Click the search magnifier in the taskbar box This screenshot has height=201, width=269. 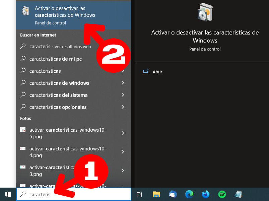(23, 194)
